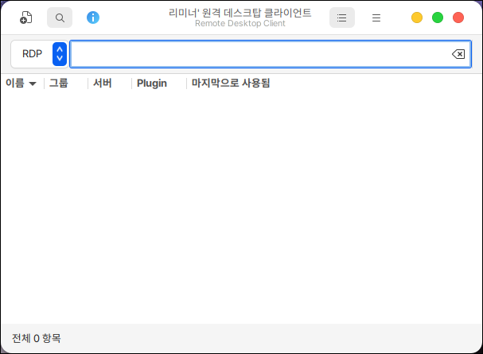Sort list by 이름 column
This screenshot has height=354, width=483.
(21, 83)
